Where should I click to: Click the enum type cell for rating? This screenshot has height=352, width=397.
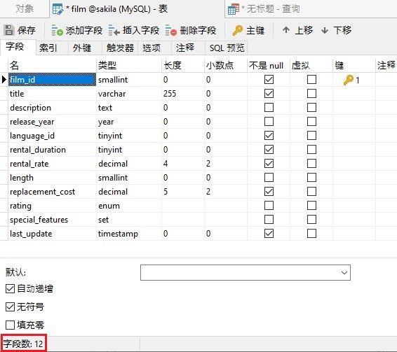tap(129, 206)
